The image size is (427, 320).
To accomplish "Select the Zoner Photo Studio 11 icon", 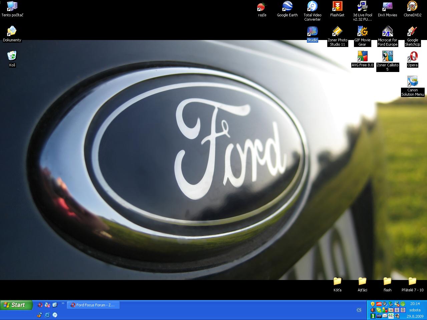I will (337, 32).
